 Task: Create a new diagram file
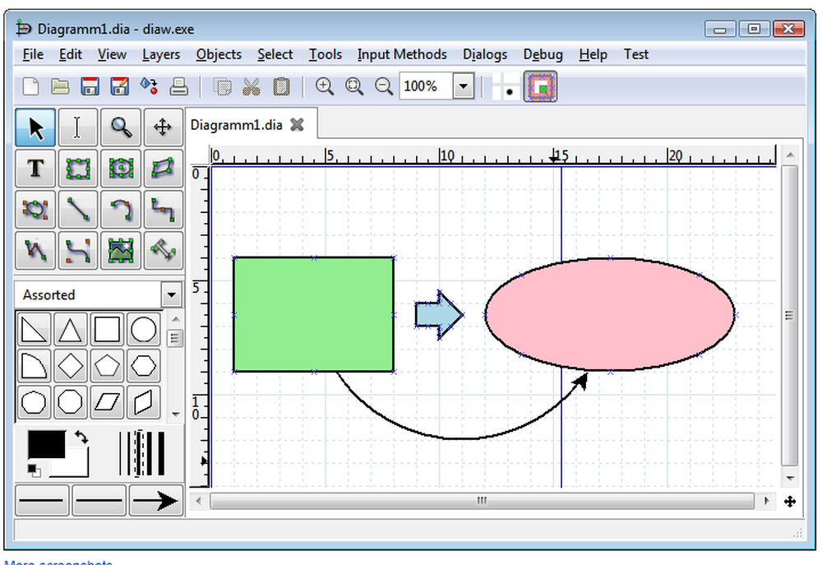tap(31, 86)
